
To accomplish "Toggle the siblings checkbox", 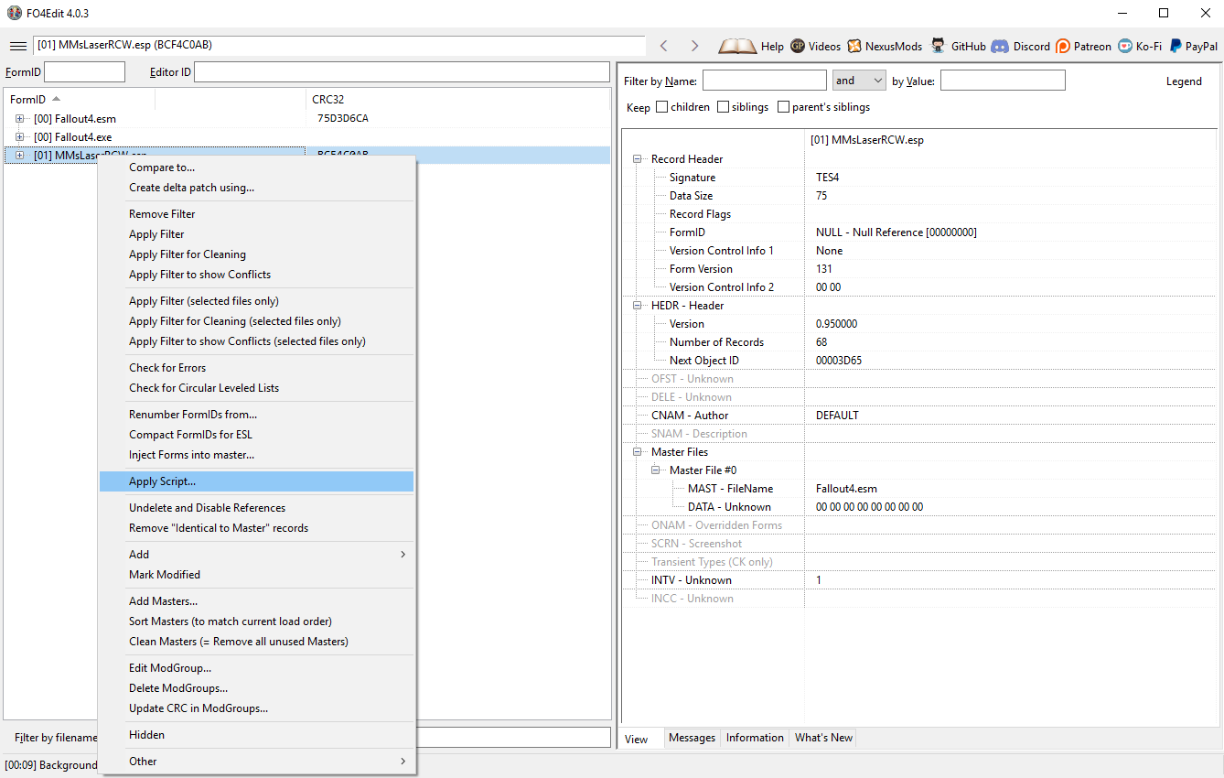I will coord(724,107).
